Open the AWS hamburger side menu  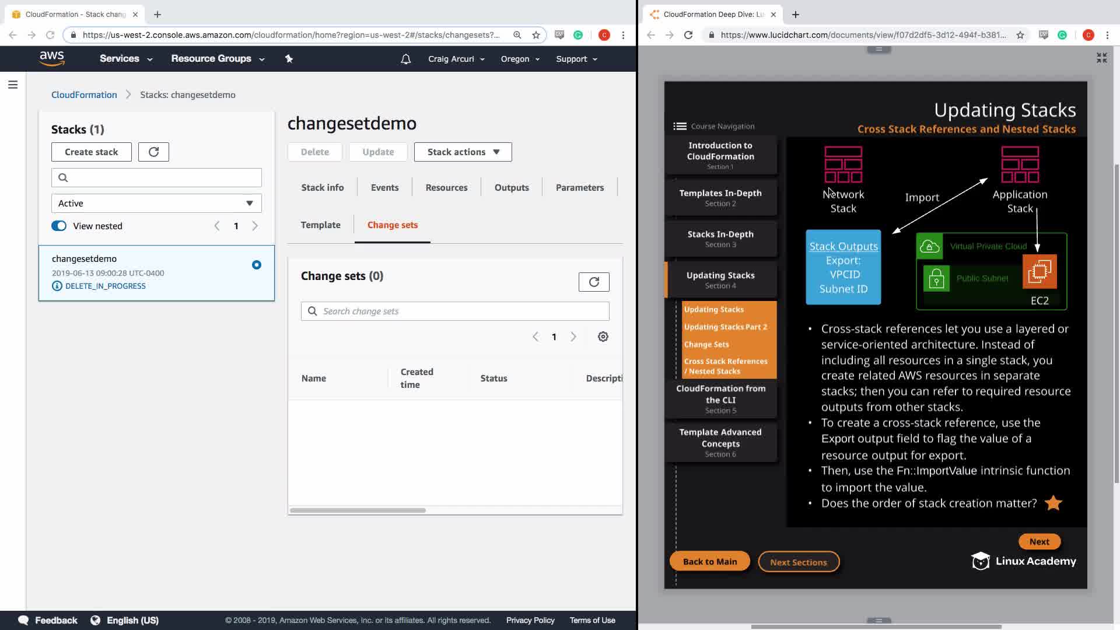pos(13,85)
